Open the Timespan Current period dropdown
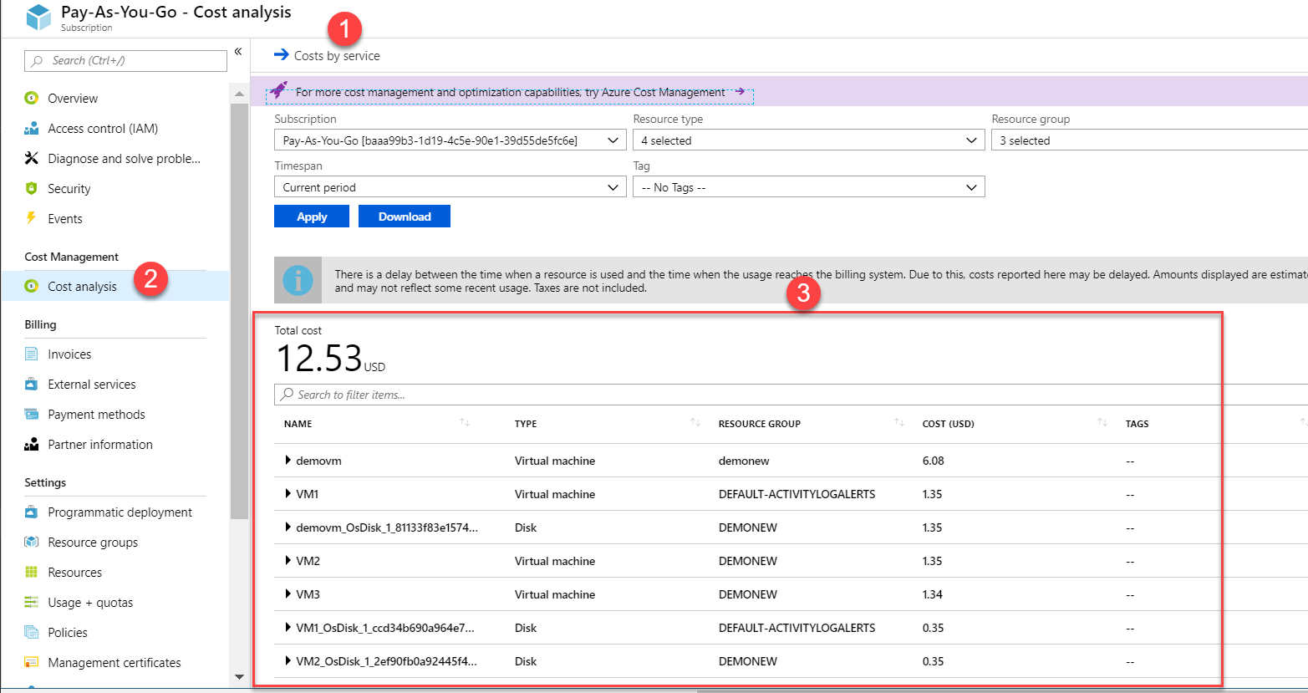1308x693 pixels. 450,187
